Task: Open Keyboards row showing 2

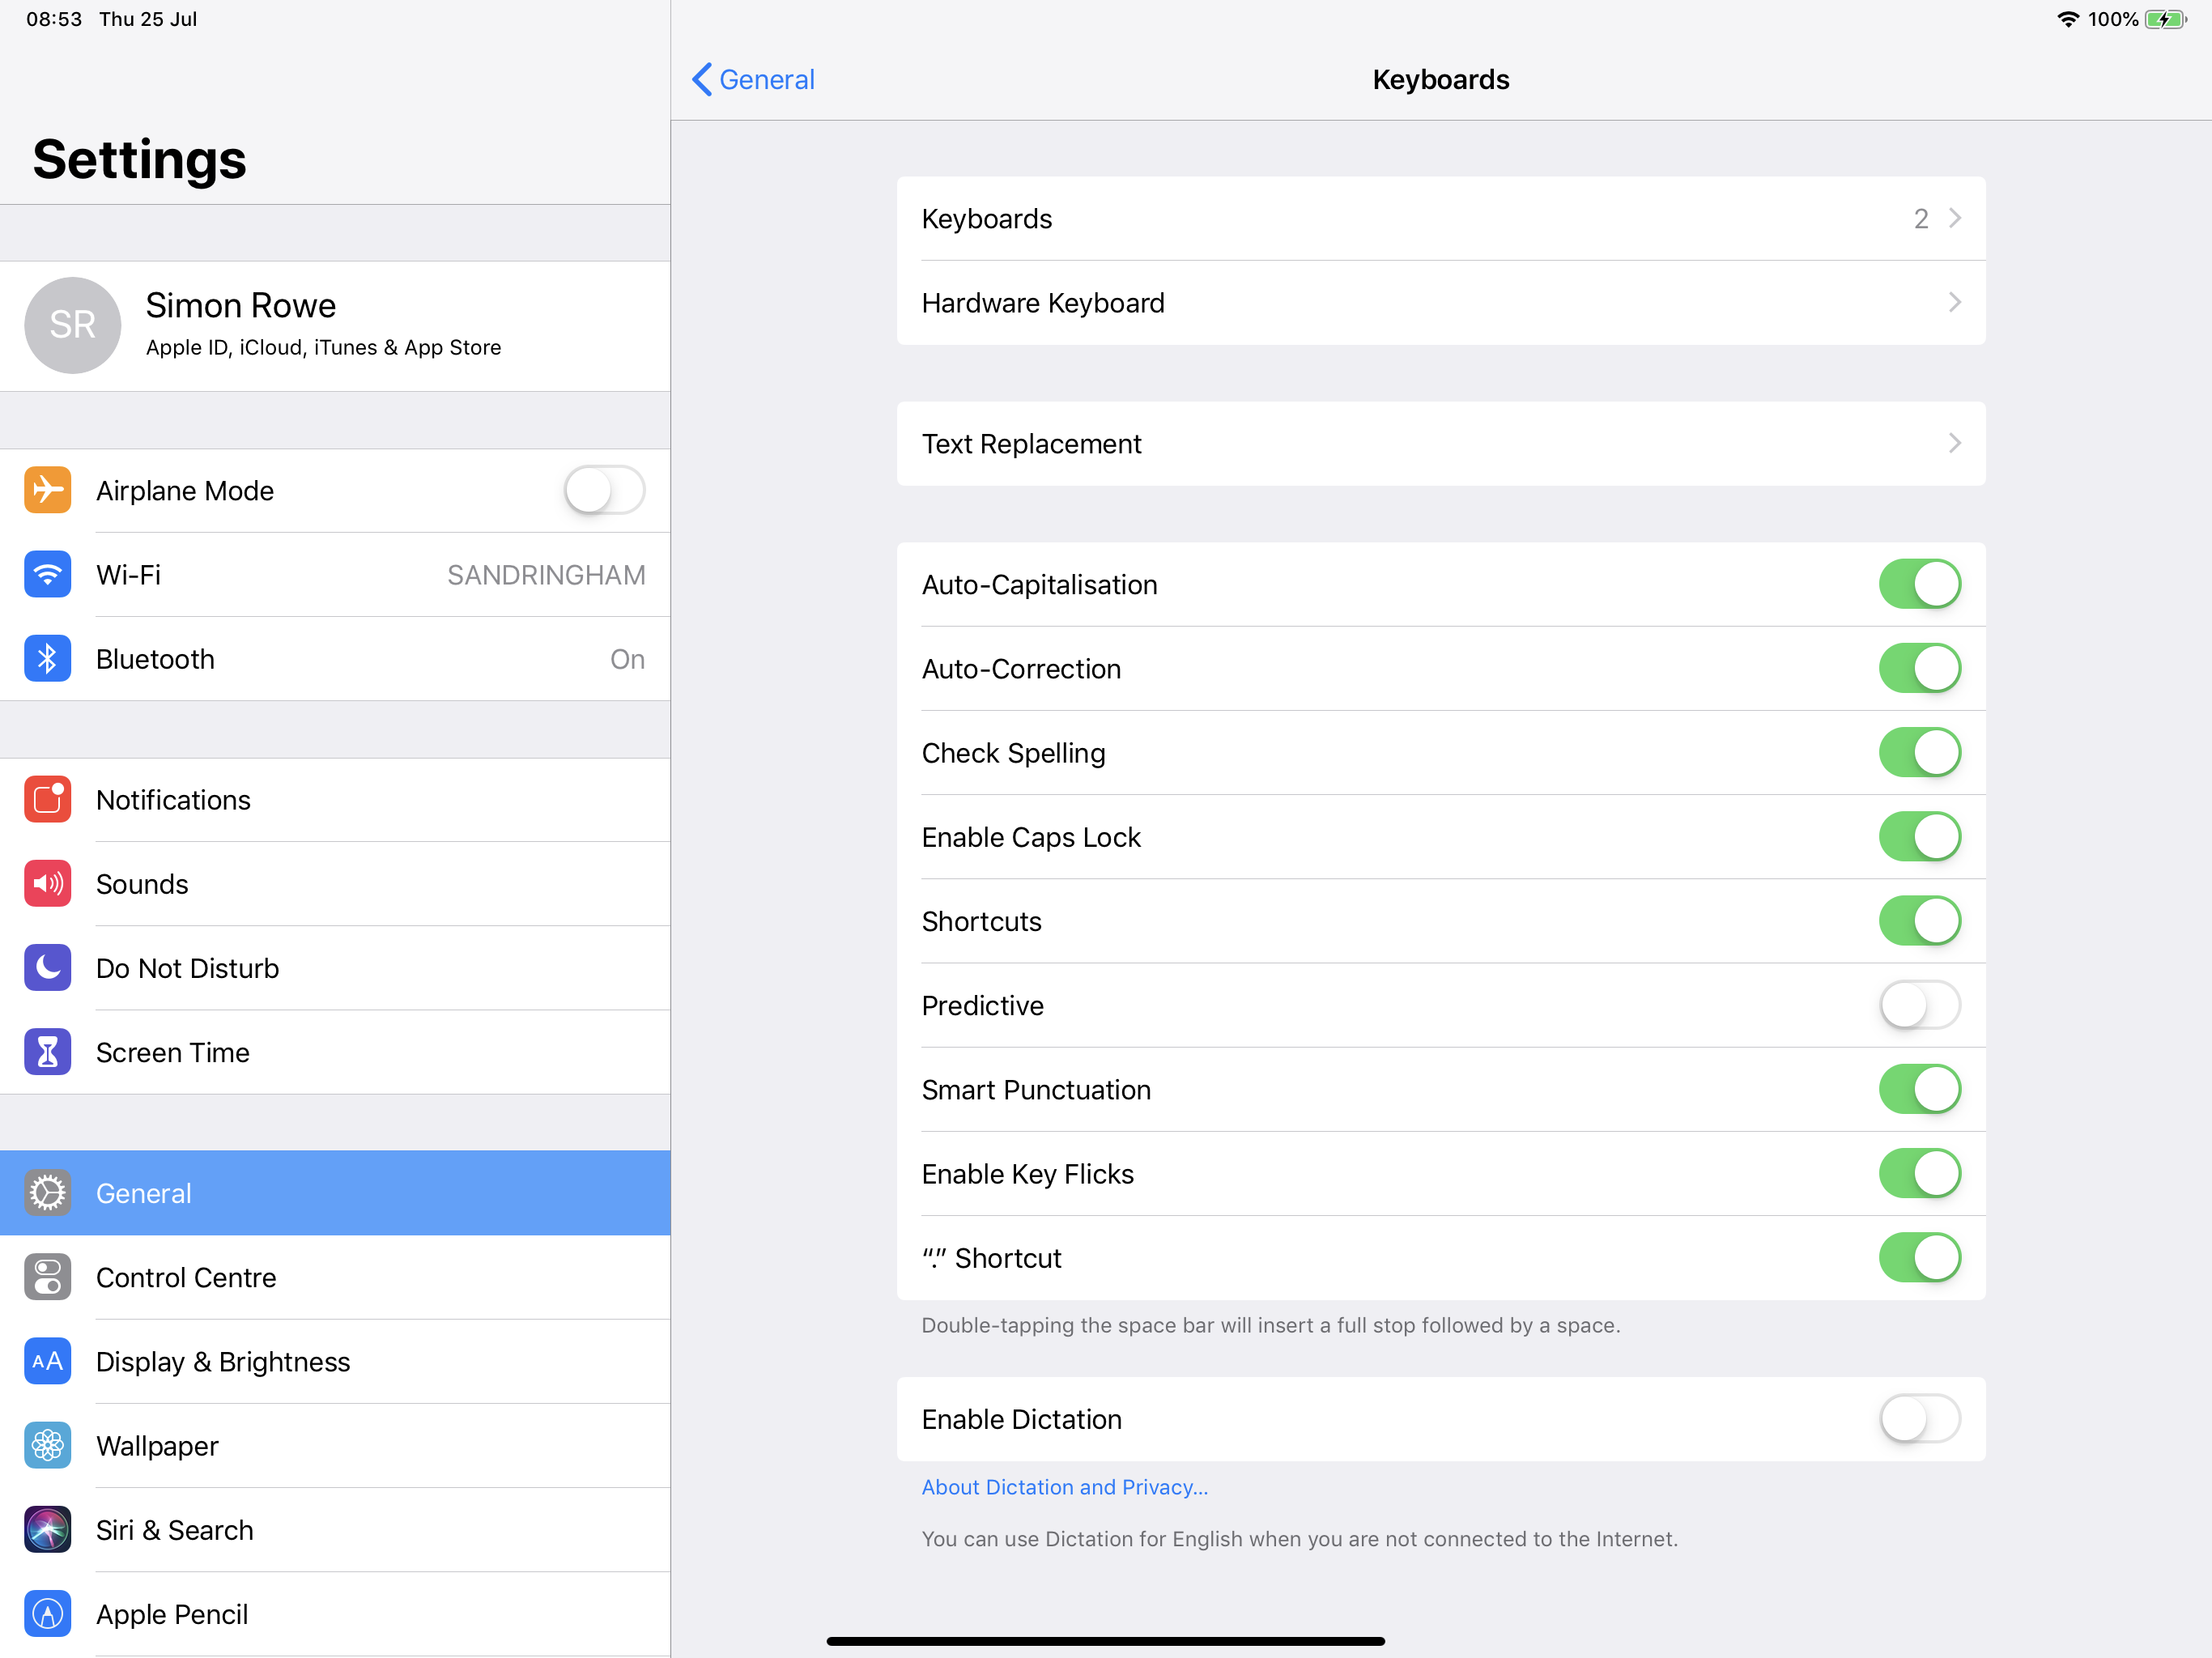Action: 1441,218
